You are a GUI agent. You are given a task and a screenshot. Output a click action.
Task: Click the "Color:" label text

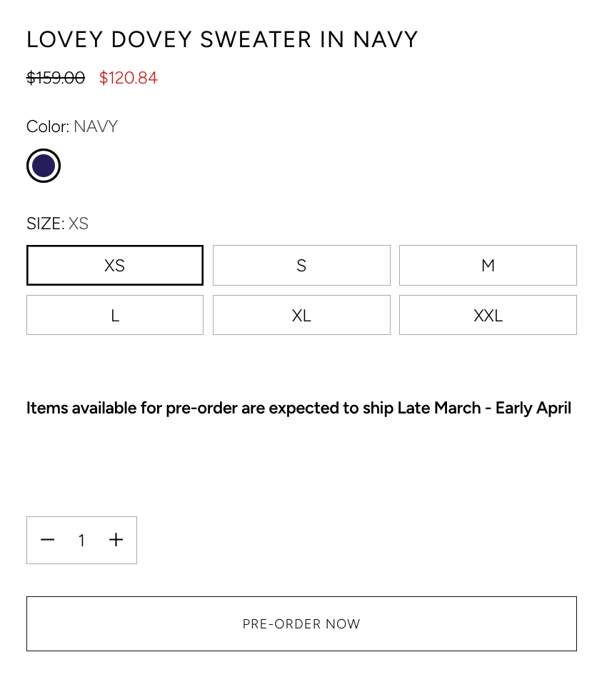click(x=48, y=127)
